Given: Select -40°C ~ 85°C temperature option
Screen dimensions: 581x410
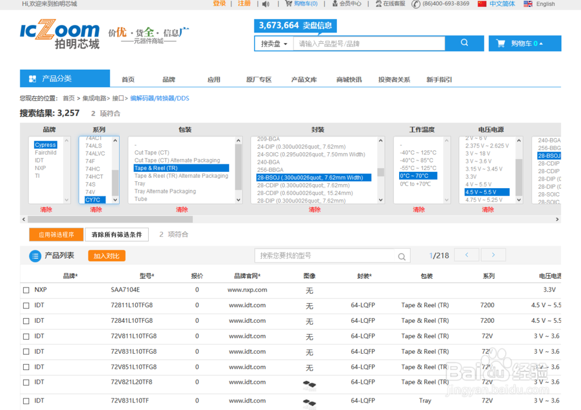Looking at the screenshot, I should (x=417, y=160).
